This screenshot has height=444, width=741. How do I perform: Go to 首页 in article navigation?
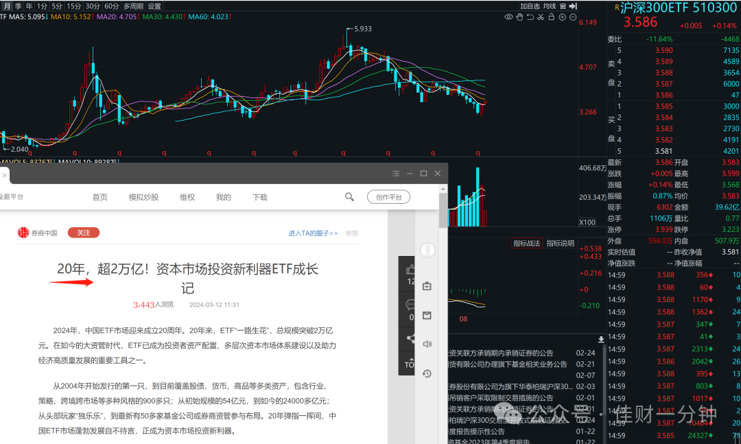pyautogui.click(x=99, y=197)
